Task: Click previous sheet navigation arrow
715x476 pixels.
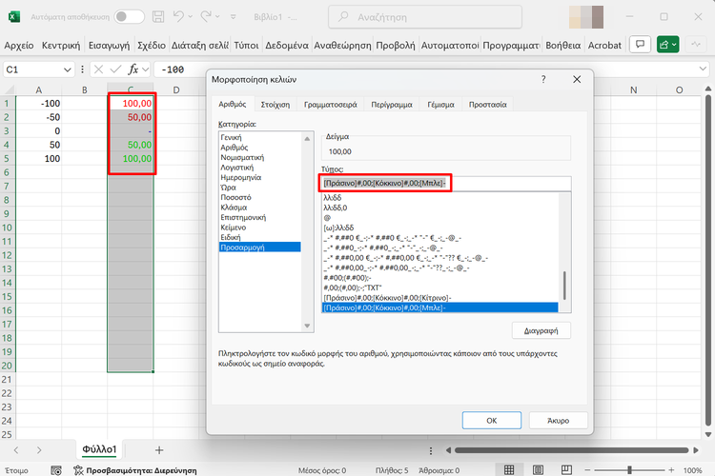Action: click(16, 450)
